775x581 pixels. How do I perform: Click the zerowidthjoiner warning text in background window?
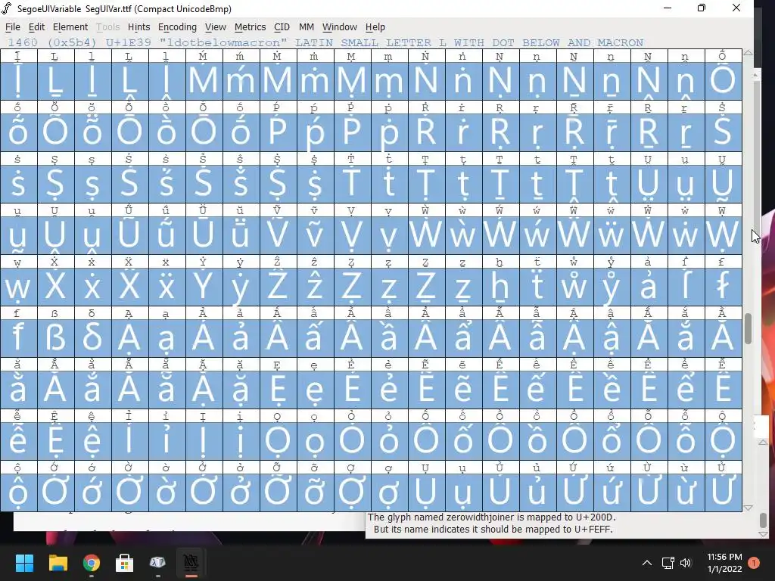pyautogui.click(x=492, y=517)
